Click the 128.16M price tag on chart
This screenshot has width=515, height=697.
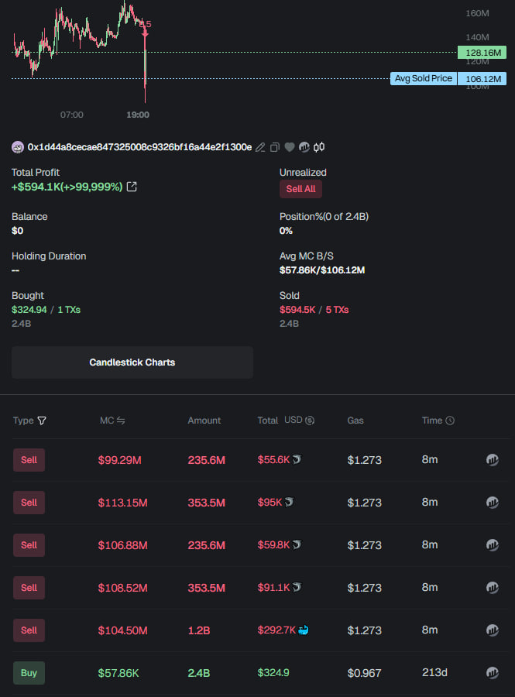pyautogui.click(x=482, y=53)
